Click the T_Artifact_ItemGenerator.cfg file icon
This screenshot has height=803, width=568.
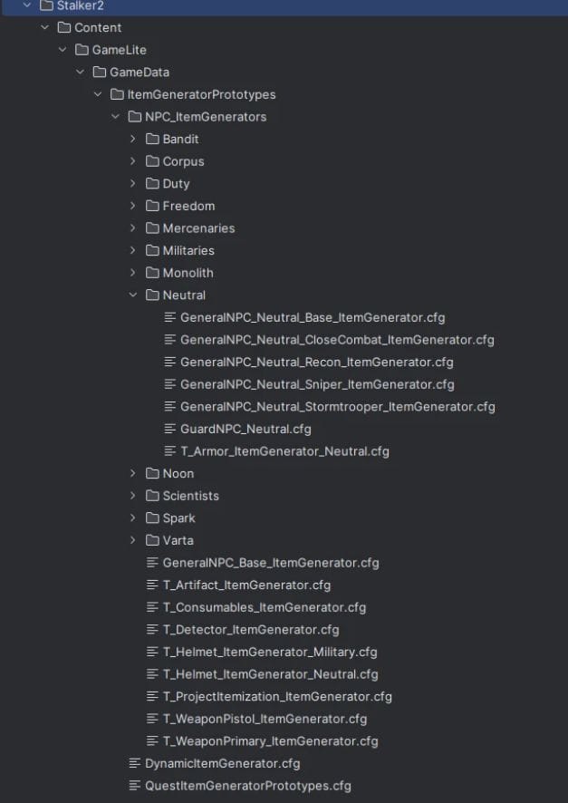(x=152, y=585)
